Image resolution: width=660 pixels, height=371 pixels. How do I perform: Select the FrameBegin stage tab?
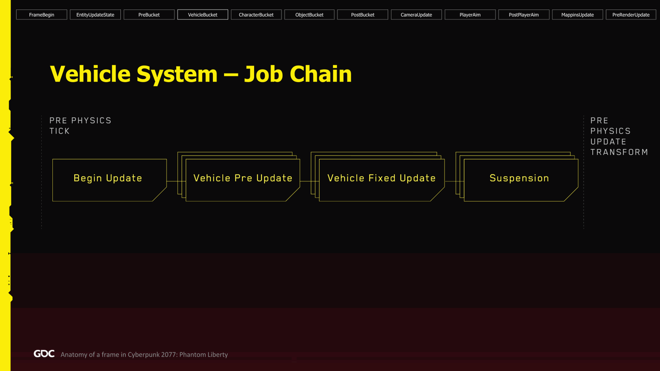point(42,15)
